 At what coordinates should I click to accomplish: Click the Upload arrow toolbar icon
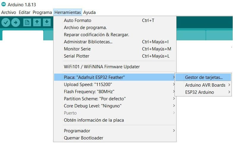click(x=15, y=22)
